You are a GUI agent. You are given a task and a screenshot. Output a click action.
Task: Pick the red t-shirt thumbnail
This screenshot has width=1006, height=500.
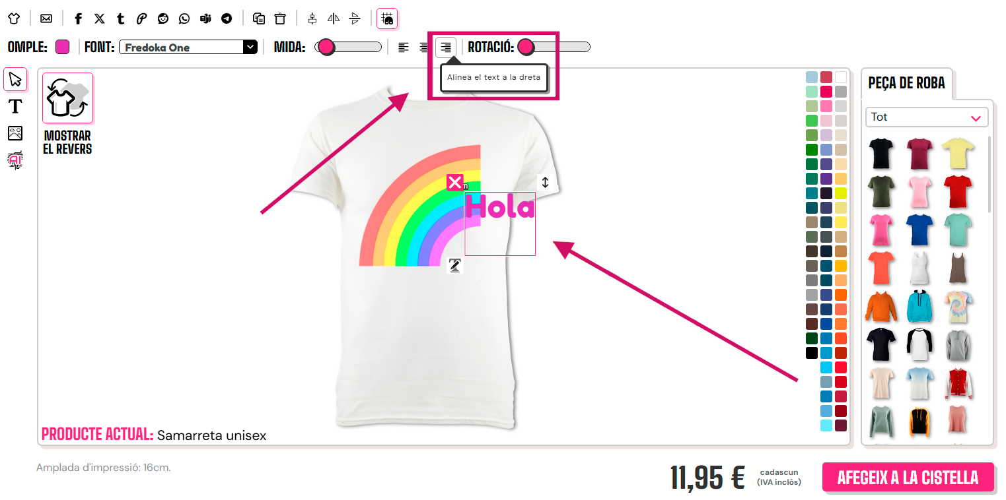957,191
